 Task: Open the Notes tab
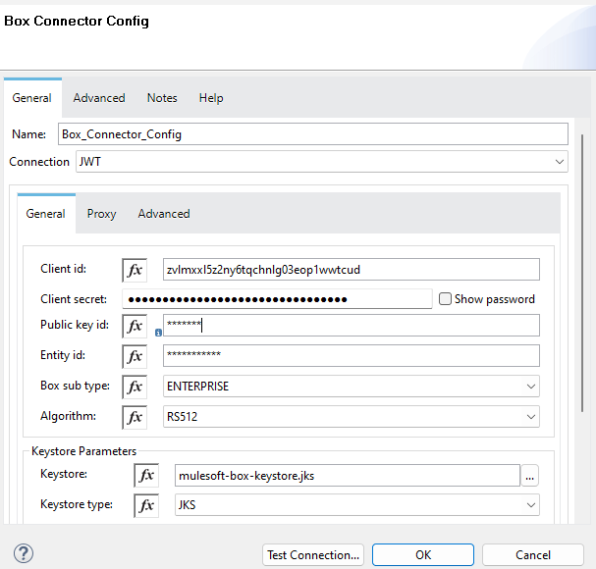(162, 98)
